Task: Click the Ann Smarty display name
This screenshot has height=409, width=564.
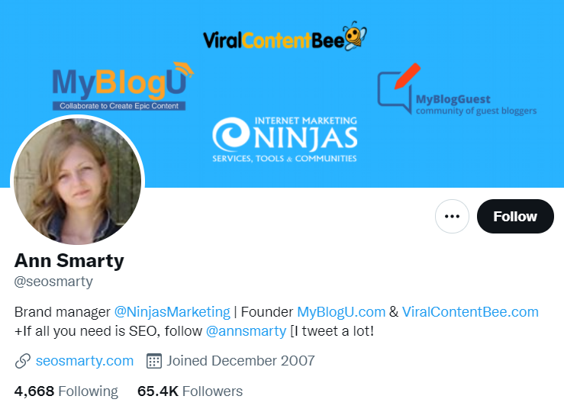Action: [x=69, y=260]
